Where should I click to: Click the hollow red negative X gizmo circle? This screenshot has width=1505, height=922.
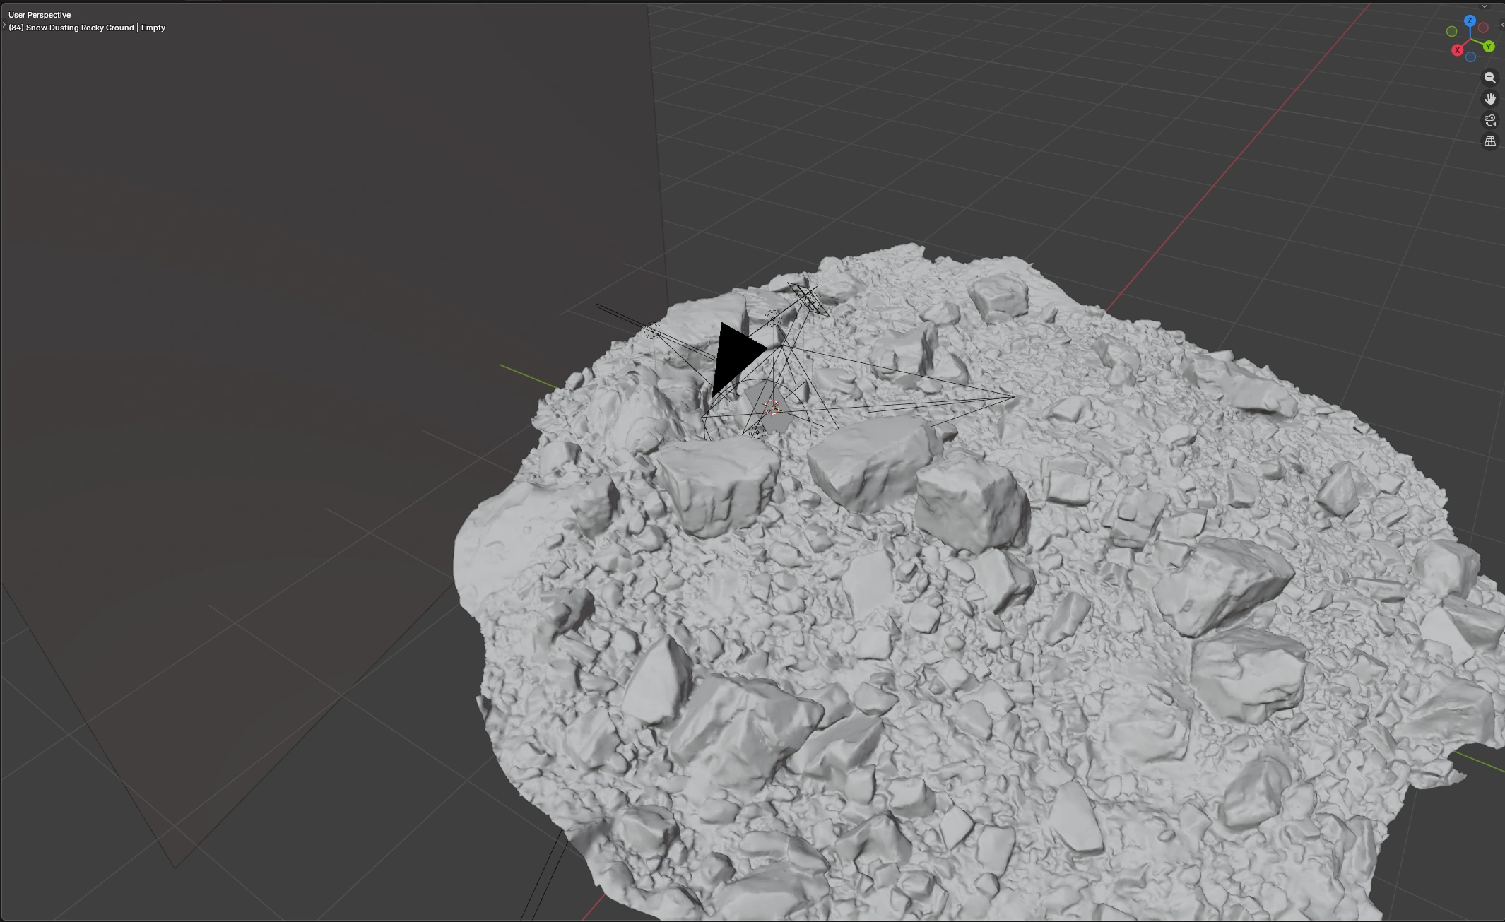[1483, 28]
